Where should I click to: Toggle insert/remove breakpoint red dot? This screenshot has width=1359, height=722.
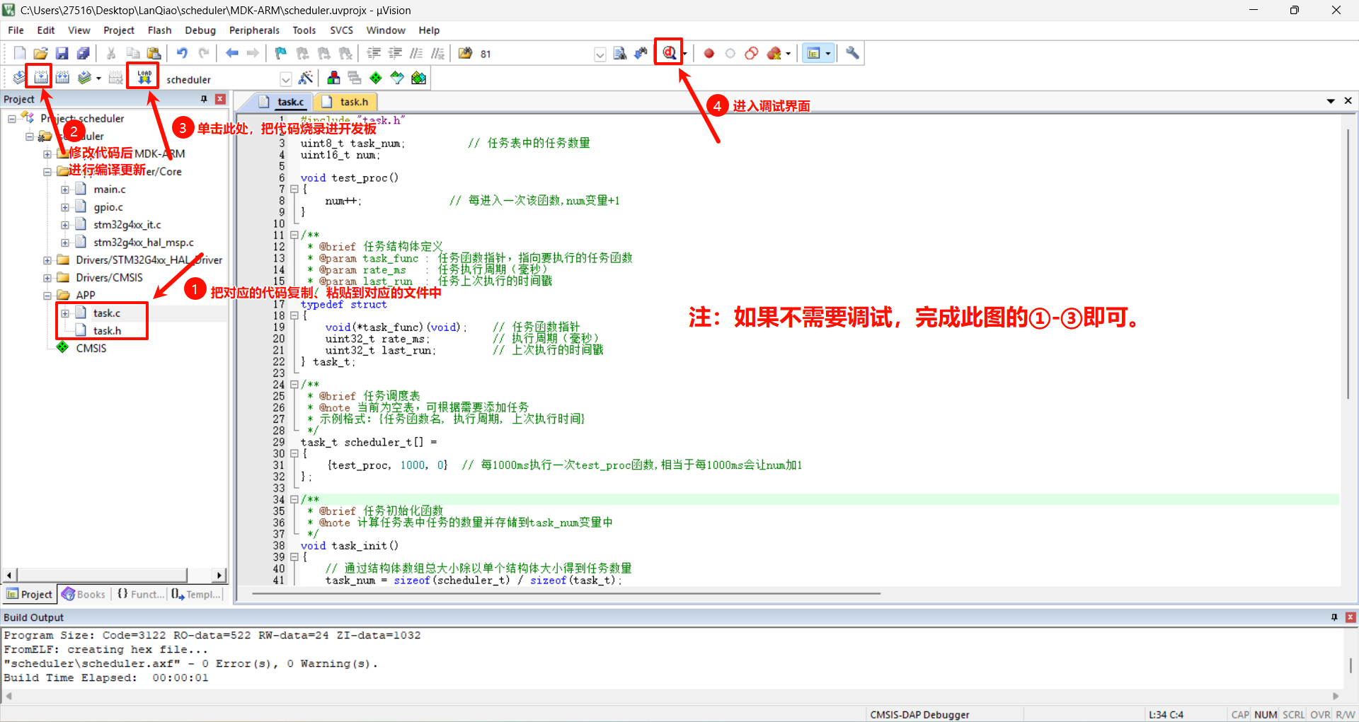709,53
